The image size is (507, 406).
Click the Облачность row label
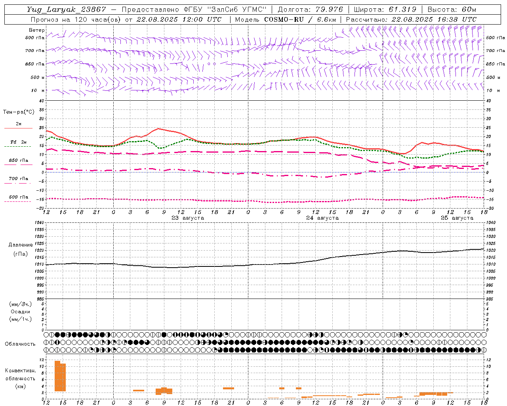[20, 344]
